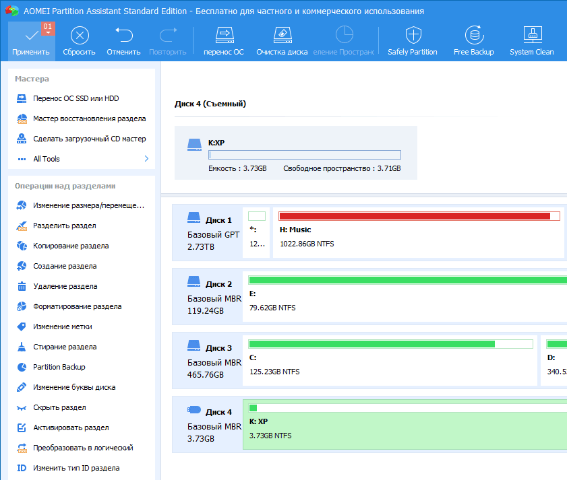Image resolution: width=567 pixels, height=480 pixels.
Task: Select Диск 1 Базовый GPT header
Action: click(208, 232)
